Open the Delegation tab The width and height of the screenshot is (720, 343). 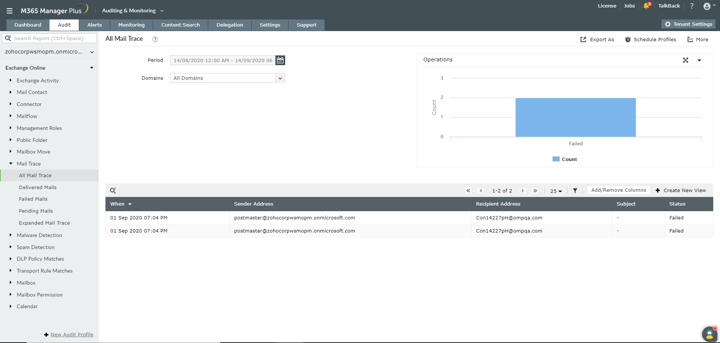click(x=230, y=25)
